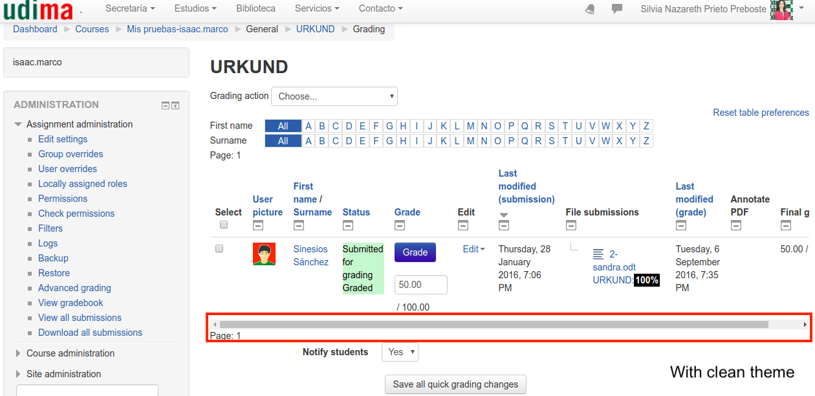Viewport: 815px width, 396px height.
Task: Hide the Grade column
Action: click(399, 225)
